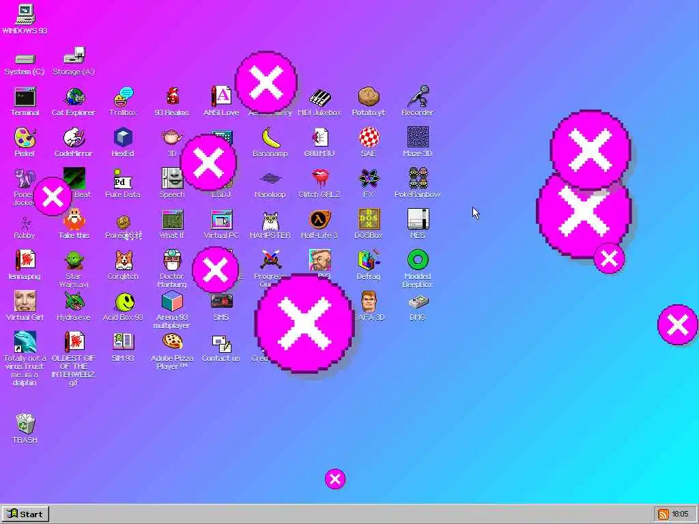Click the pink X circle at right edge
699x524 pixels.
[x=678, y=325]
